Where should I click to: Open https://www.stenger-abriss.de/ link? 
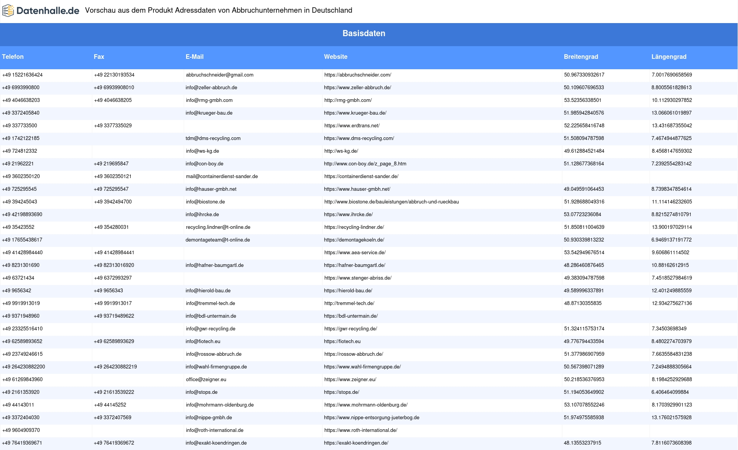click(357, 278)
